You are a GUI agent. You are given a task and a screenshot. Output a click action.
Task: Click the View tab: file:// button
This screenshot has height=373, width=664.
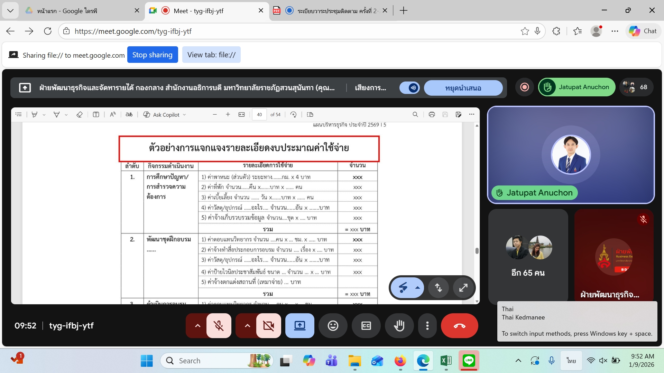211,55
